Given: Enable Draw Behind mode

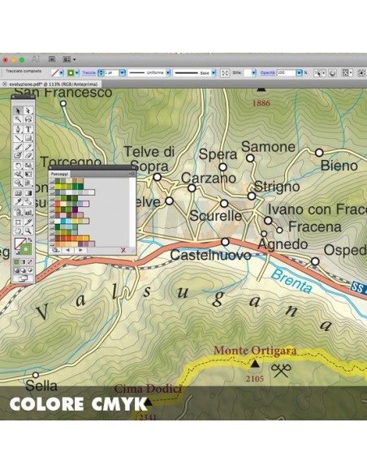Looking at the screenshot, I should (x=24, y=270).
